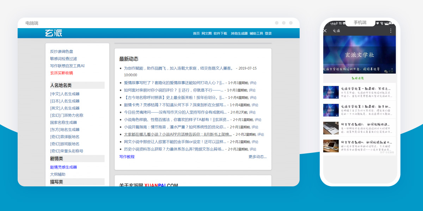This screenshot has width=423, height=211.
Task: Open the phone article 网文写作教程4：如何玩转叙述六...
Action: [x=366, y=142]
